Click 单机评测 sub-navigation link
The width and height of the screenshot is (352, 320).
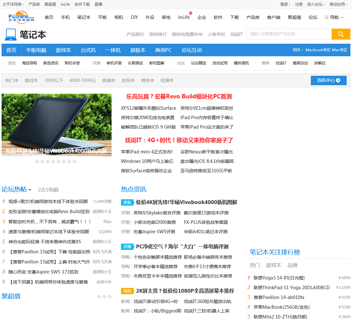point(114,63)
